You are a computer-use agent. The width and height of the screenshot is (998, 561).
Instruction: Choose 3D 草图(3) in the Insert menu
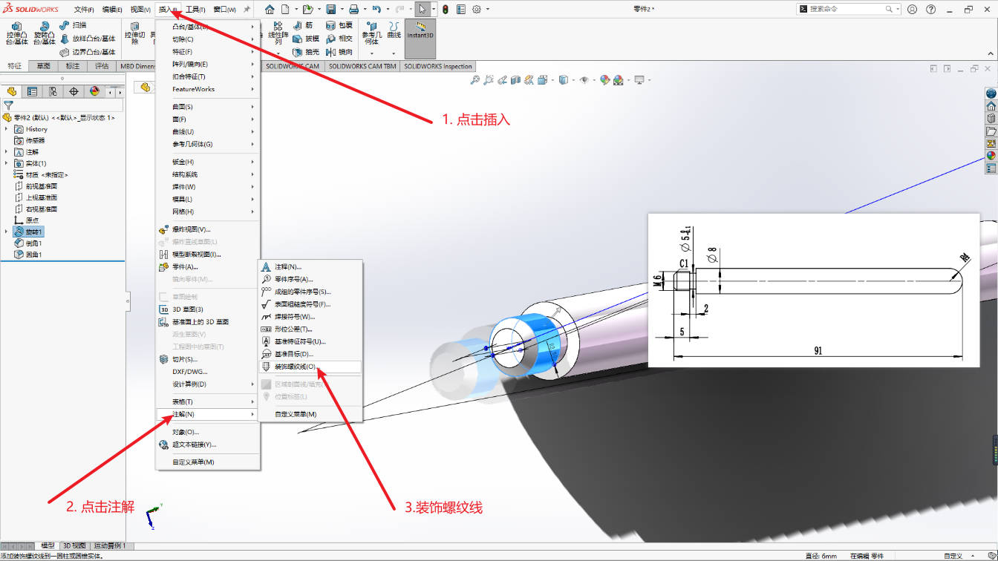tap(208, 309)
